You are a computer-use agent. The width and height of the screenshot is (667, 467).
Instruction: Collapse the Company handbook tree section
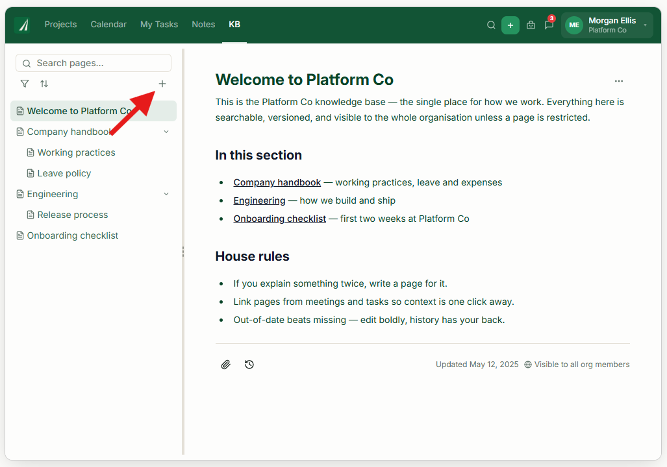click(x=166, y=132)
